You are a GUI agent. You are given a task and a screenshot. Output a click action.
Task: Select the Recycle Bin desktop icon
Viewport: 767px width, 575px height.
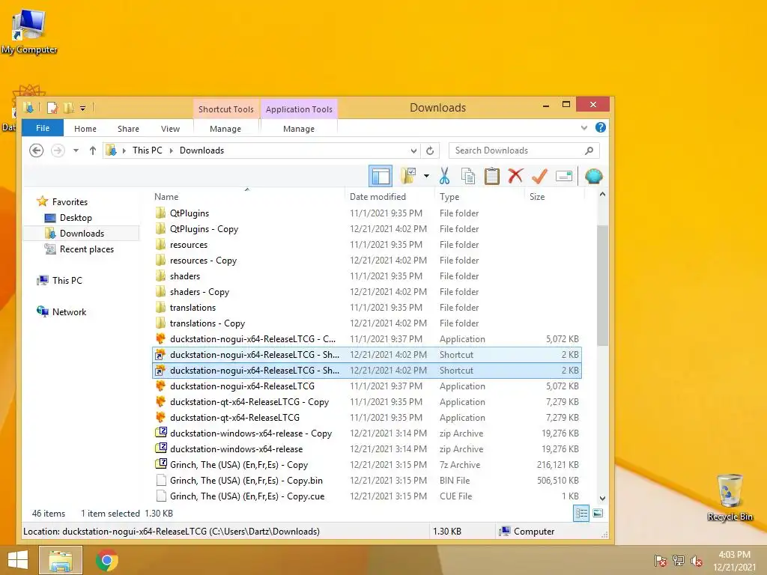pyautogui.click(x=730, y=497)
